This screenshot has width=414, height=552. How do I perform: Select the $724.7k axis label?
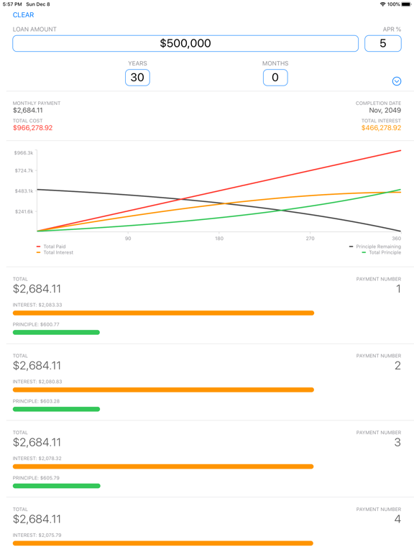(24, 170)
